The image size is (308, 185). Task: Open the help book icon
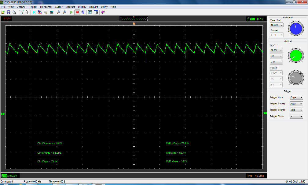[x=103, y=12]
